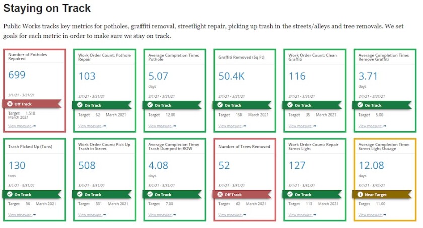
Task: Click the On Track checkmark on Graffiti Removed
Action: click(x=219, y=105)
